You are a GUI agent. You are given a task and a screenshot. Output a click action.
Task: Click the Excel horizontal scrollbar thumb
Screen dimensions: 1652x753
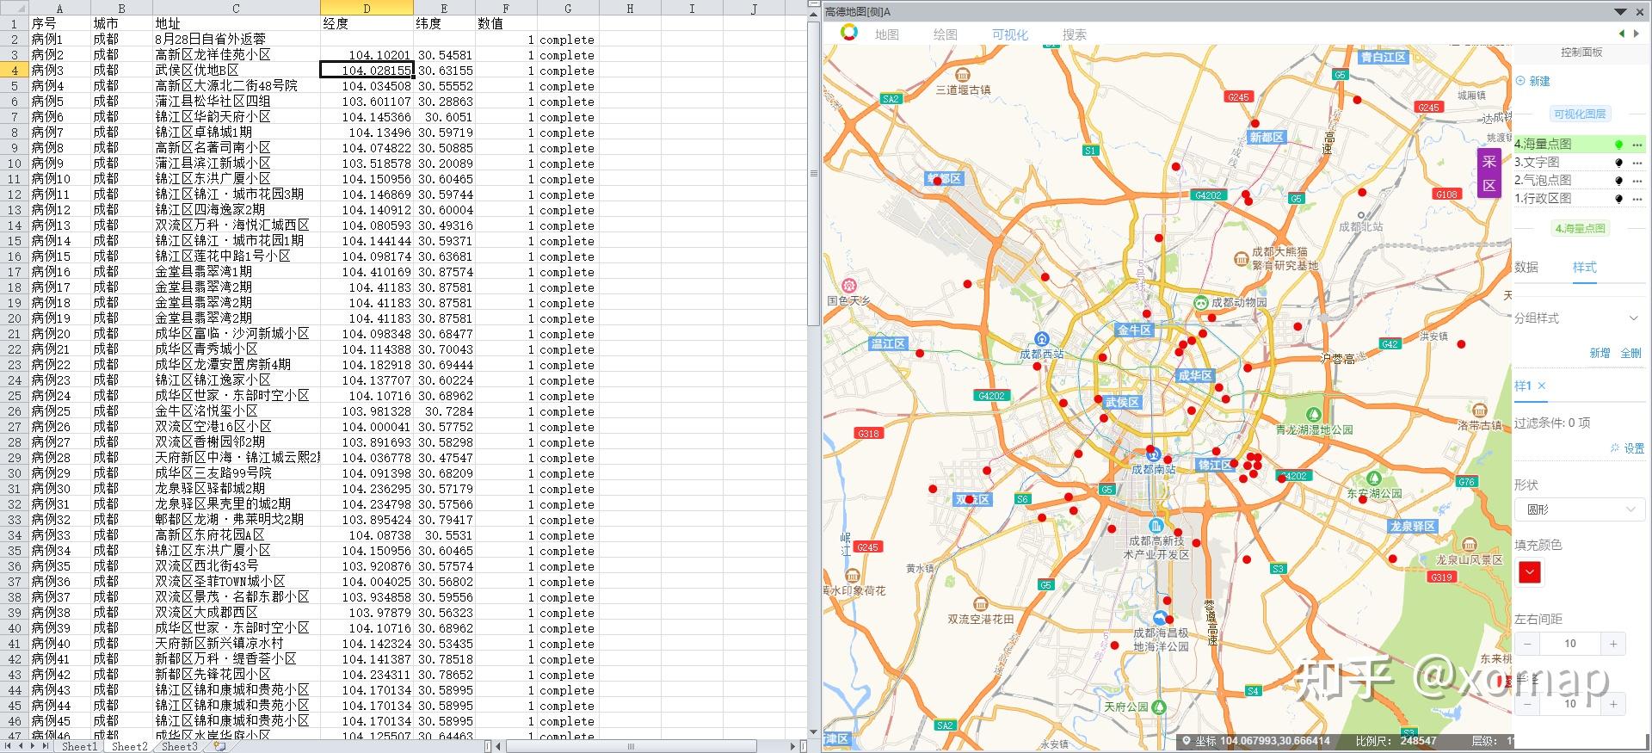[x=630, y=746]
